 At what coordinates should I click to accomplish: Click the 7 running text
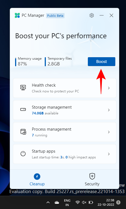(40, 135)
